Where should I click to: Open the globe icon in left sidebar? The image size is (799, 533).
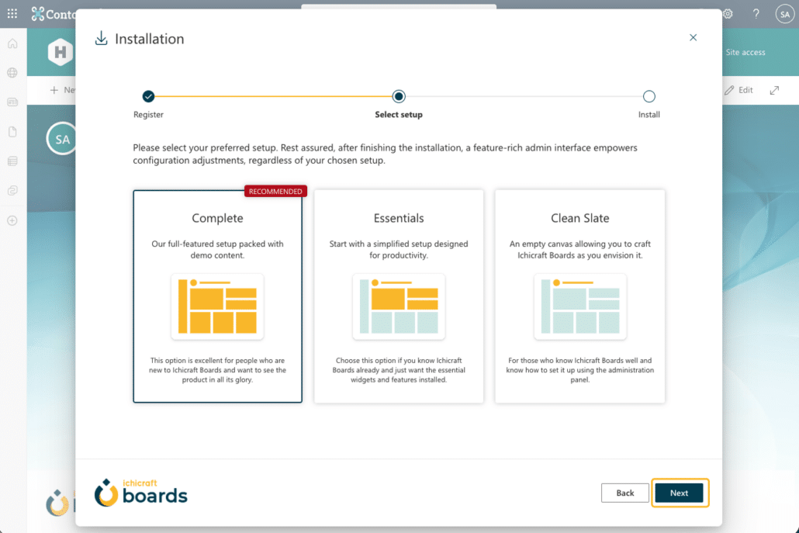(12, 73)
